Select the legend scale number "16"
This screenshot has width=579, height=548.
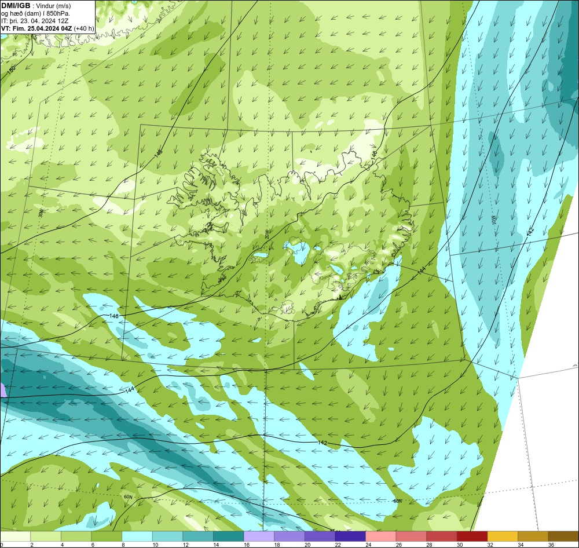pyautogui.click(x=247, y=545)
